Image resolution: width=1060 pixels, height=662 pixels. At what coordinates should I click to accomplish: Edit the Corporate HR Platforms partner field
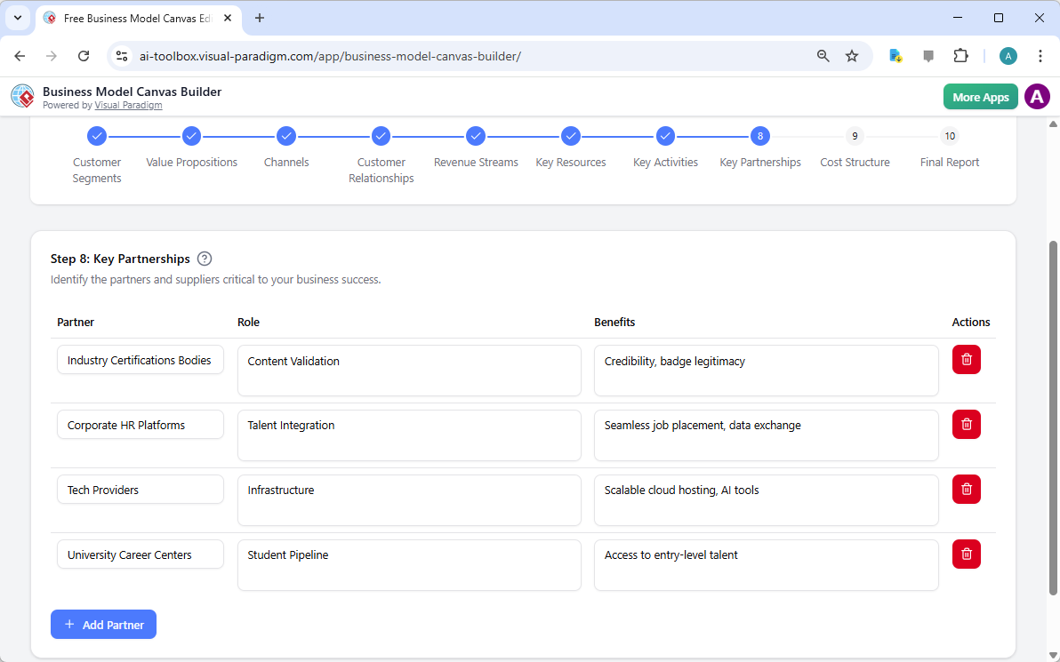coord(140,425)
